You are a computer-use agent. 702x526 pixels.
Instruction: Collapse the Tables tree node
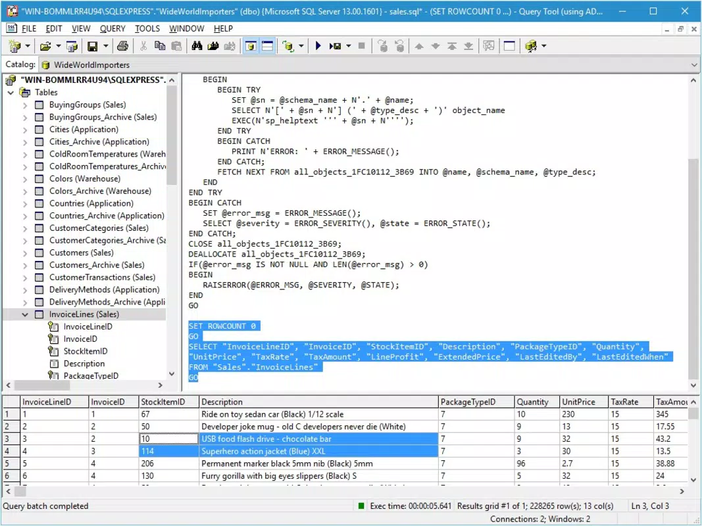(11, 93)
